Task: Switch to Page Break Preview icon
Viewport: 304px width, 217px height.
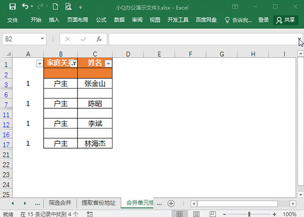Action: (x=213, y=214)
